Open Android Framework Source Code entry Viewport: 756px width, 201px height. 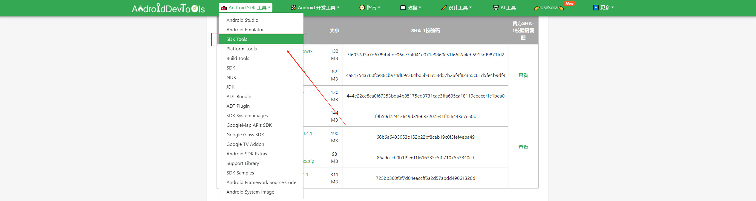point(261,182)
